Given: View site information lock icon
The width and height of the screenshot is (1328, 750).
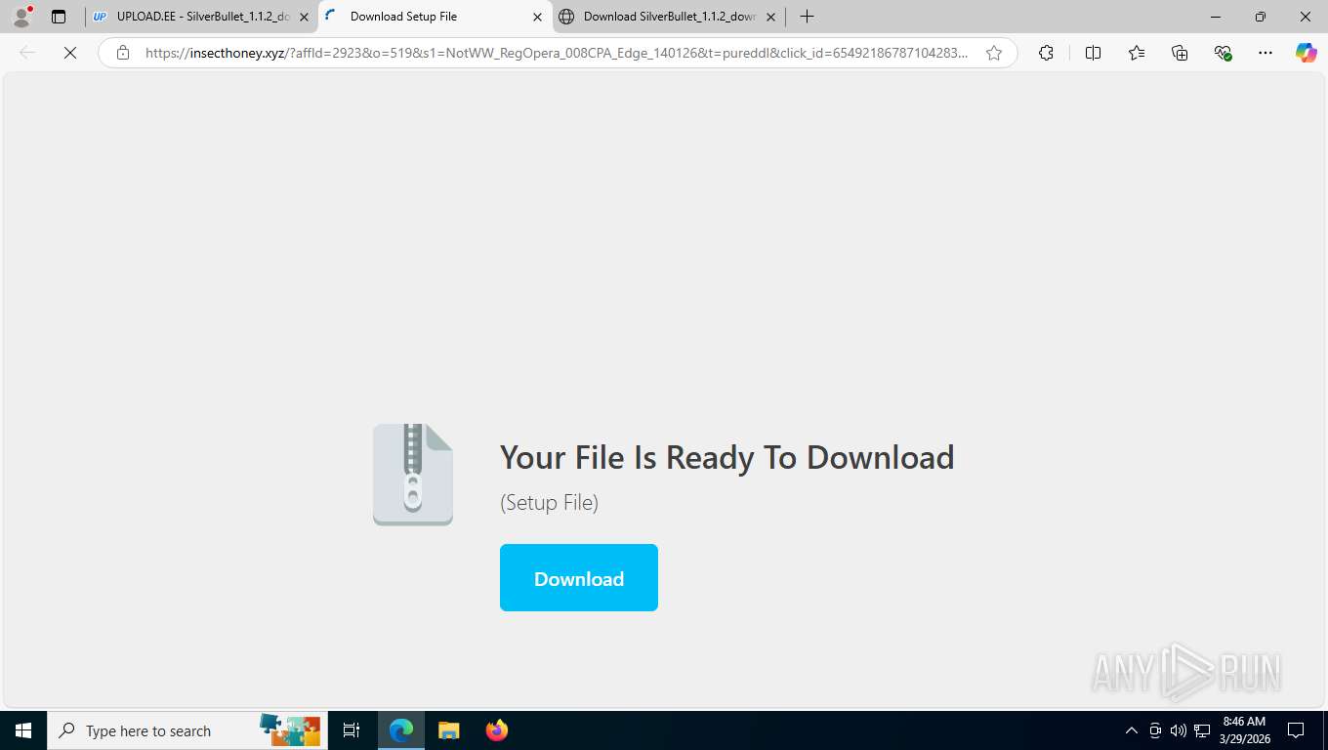Looking at the screenshot, I should pos(123,54).
